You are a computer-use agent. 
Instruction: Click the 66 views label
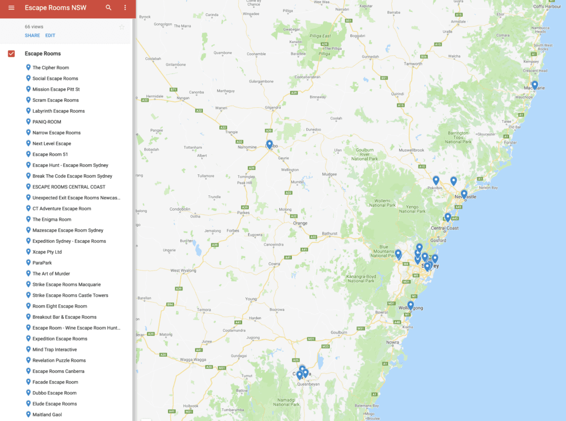[x=34, y=27]
